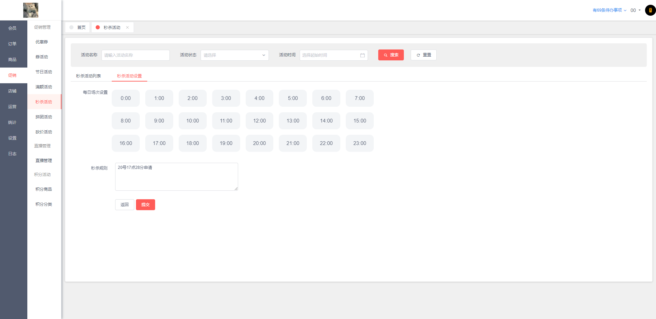Focus the 活动名称 input field
The image size is (656, 319).
(x=136, y=55)
